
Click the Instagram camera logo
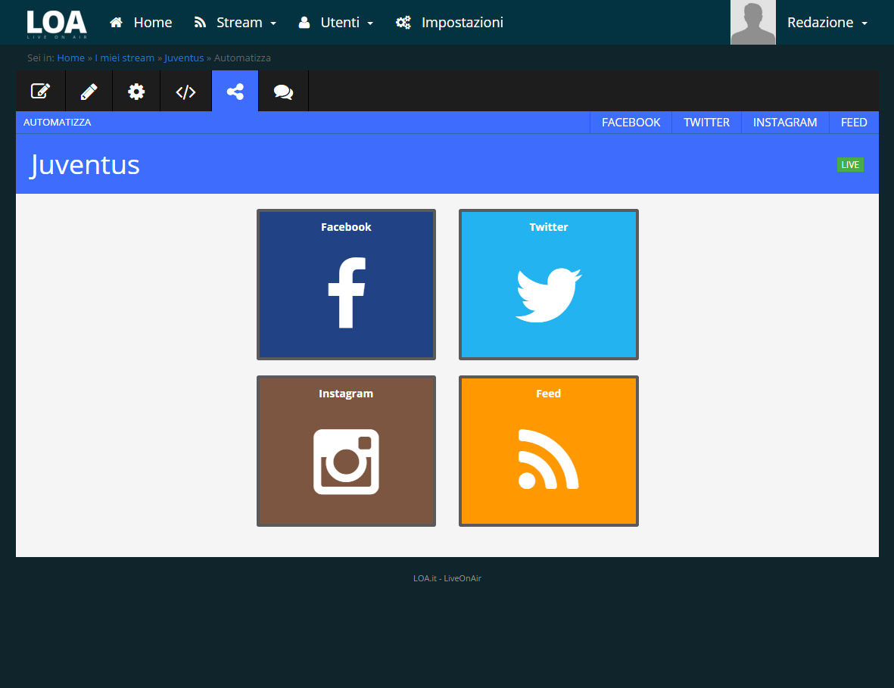pos(346,462)
